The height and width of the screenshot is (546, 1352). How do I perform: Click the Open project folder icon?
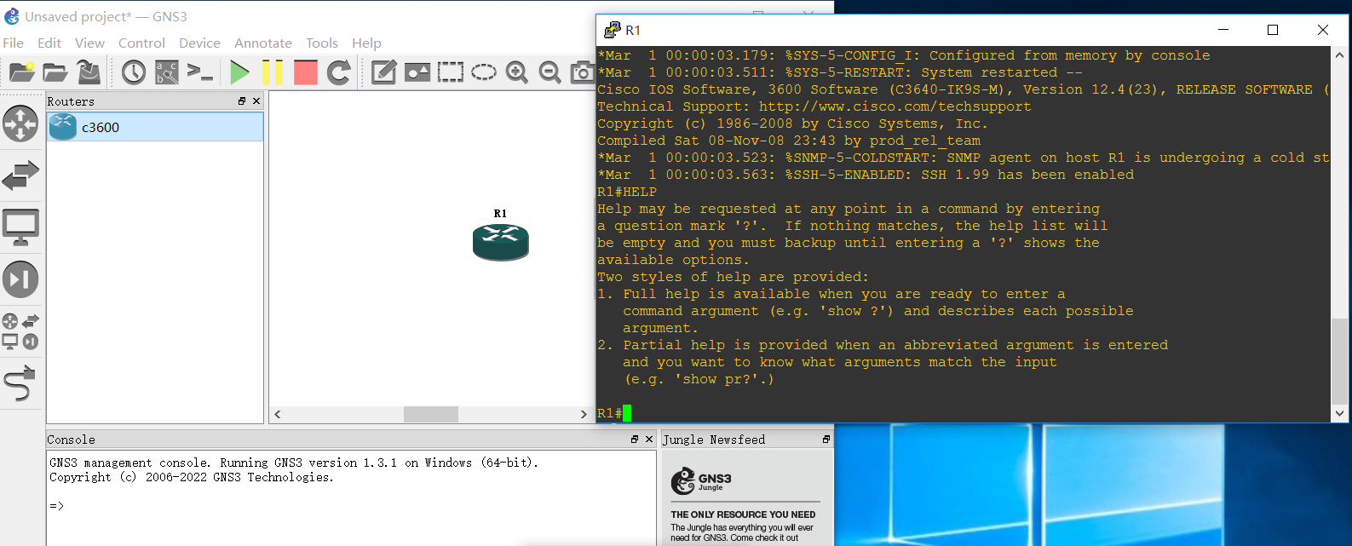55,72
